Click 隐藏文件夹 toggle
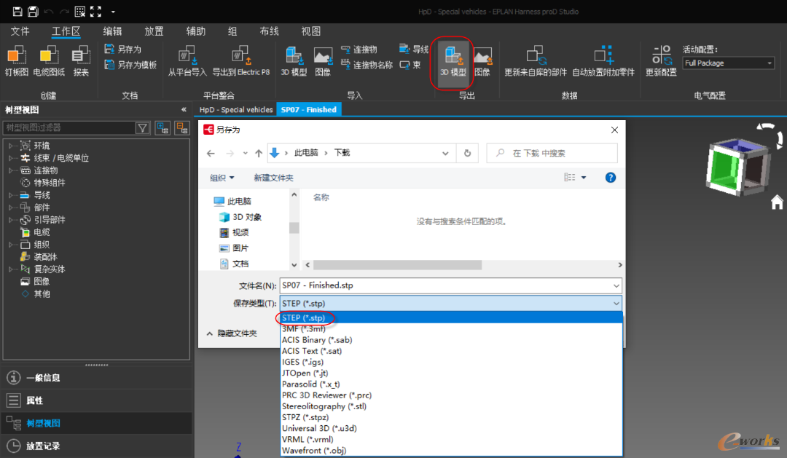This screenshot has height=458, width=787. [x=232, y=333]
